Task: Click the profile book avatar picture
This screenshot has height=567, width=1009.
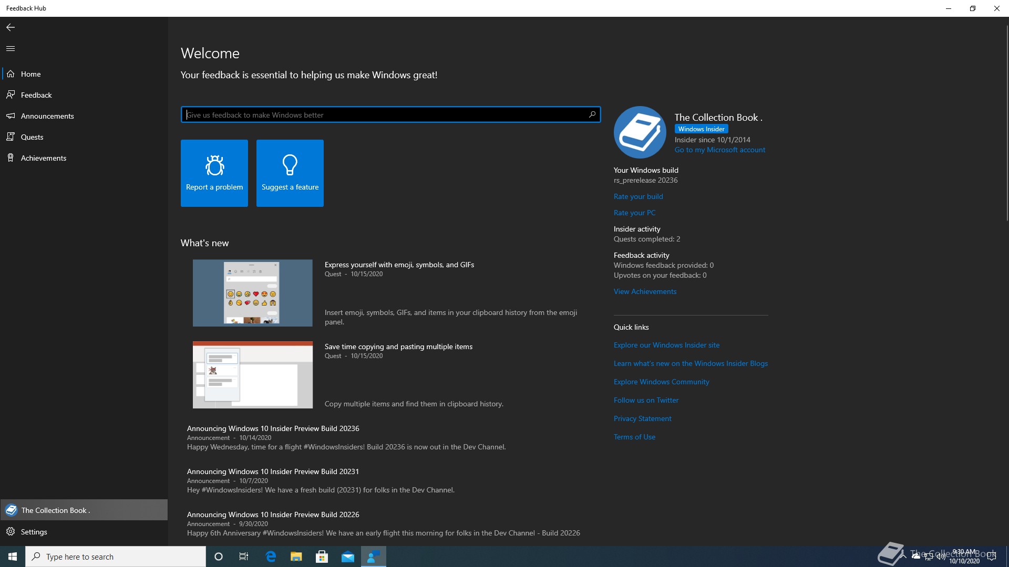Action: click(x=640, y=132)
